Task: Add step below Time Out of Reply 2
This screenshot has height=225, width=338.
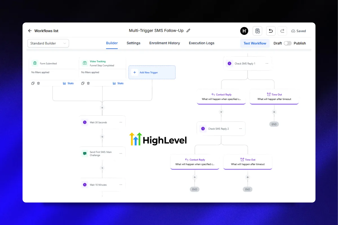Action: 248,177
